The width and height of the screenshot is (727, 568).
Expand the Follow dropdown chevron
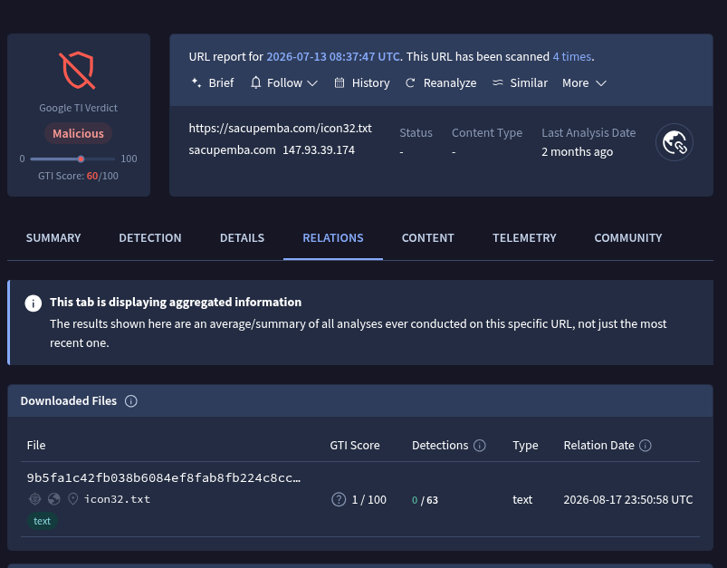click(x=312, y=83)
